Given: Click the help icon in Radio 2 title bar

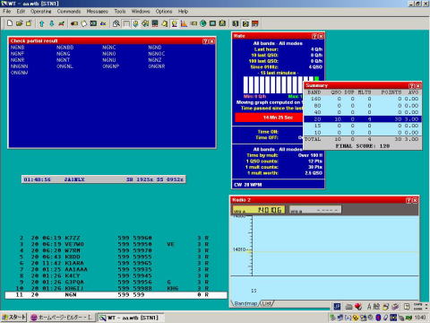Looking at the screenshot, I should click(408, 200).
